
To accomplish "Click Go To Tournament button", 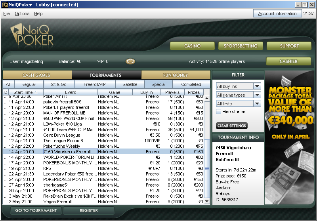I will click(x=36, y=210).
